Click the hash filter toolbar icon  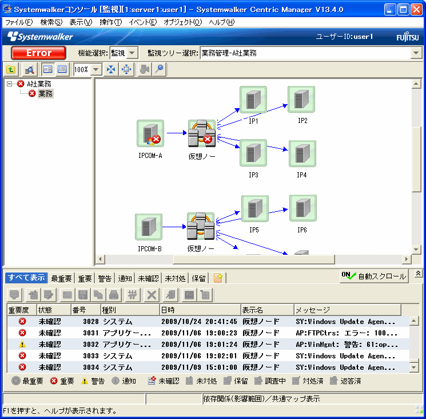click(133, 295)
